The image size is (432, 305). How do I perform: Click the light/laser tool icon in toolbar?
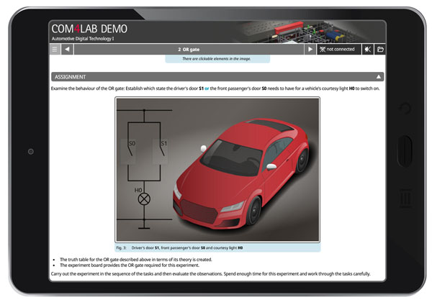pyautogui.click(x=368, y=50)
